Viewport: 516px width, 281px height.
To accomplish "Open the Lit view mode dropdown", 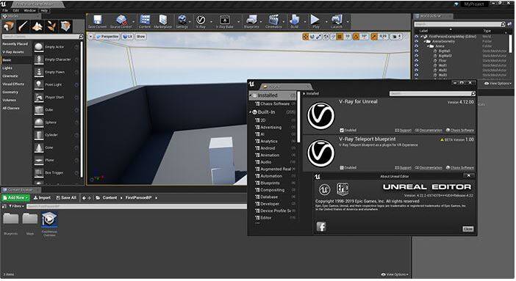I will [x=128, y=37].
